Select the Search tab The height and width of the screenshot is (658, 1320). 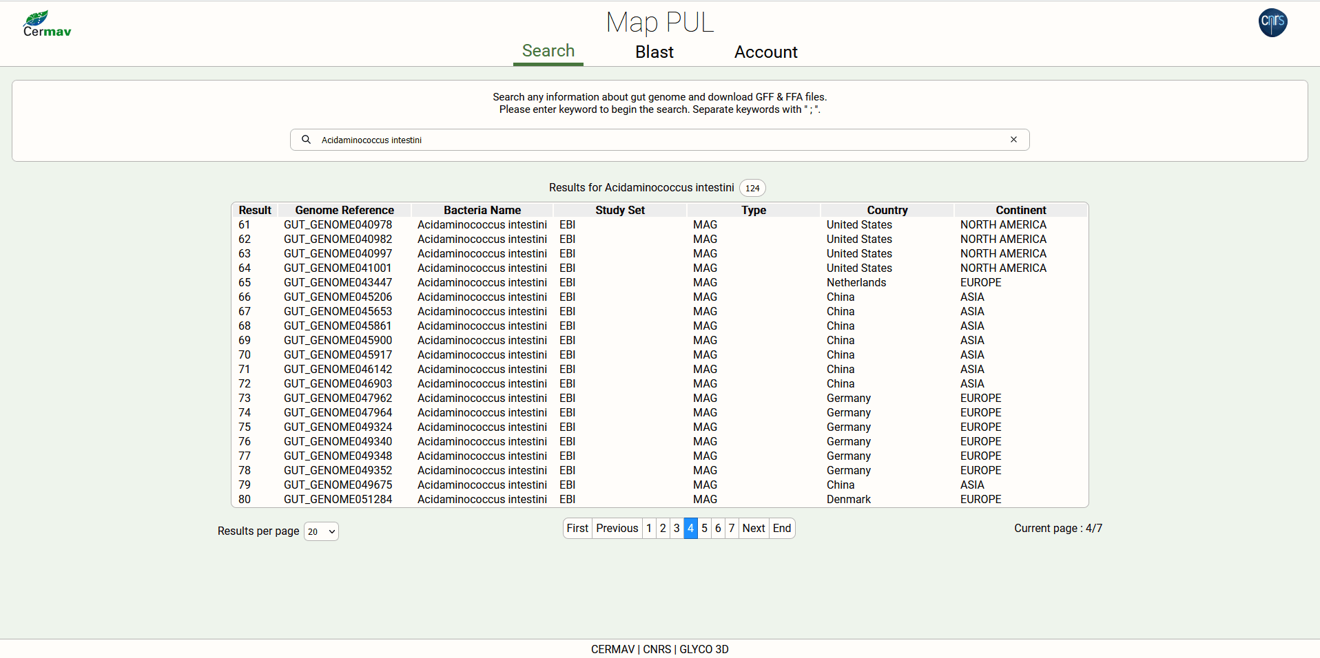pyautogui.click(x=548, y=51)
